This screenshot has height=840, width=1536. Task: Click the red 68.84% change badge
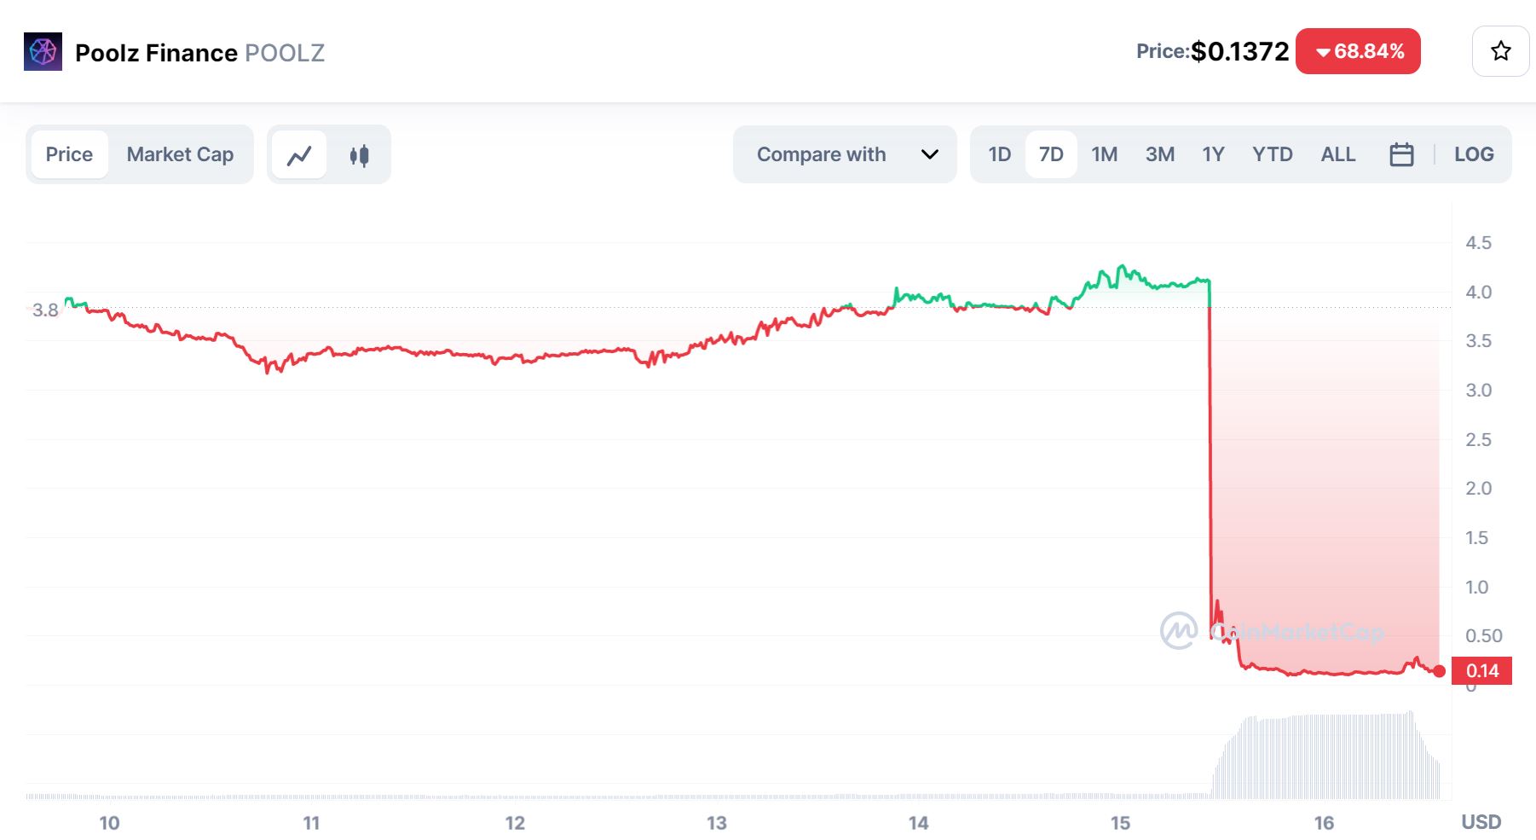(1358, 51)
